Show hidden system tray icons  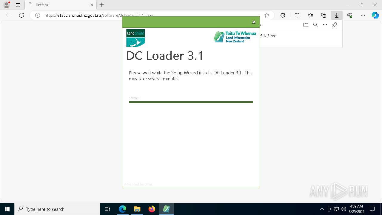[322, 209]
